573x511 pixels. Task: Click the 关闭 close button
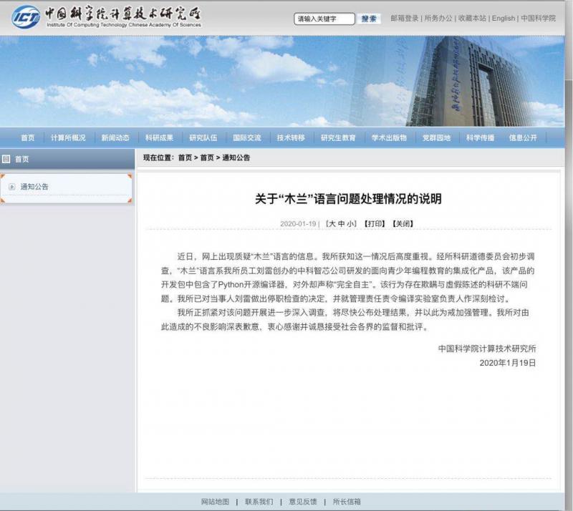point(403,224)
